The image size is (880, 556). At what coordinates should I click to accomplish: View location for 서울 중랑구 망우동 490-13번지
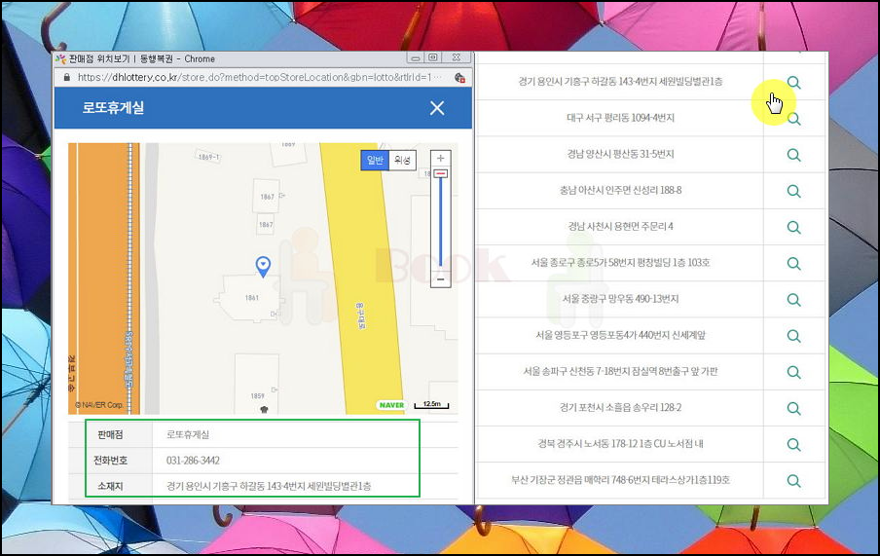coord(793,299)
